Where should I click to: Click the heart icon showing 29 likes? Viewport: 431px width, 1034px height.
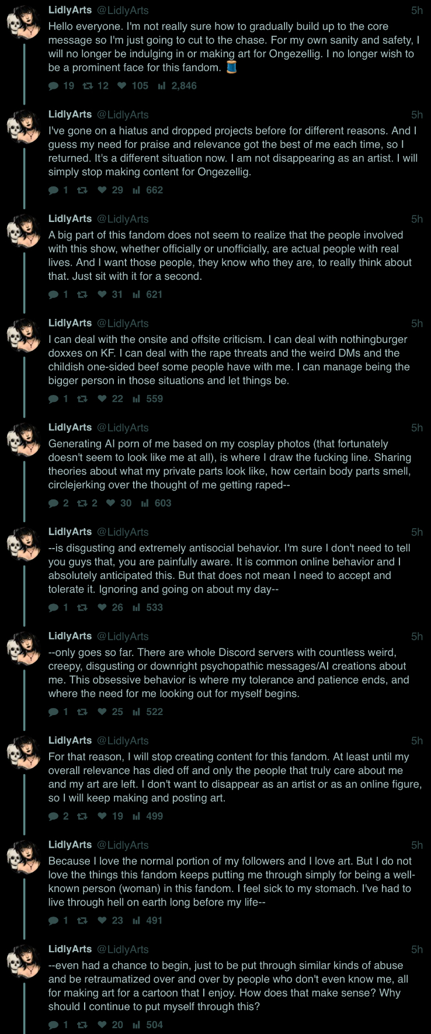point(102,190)
